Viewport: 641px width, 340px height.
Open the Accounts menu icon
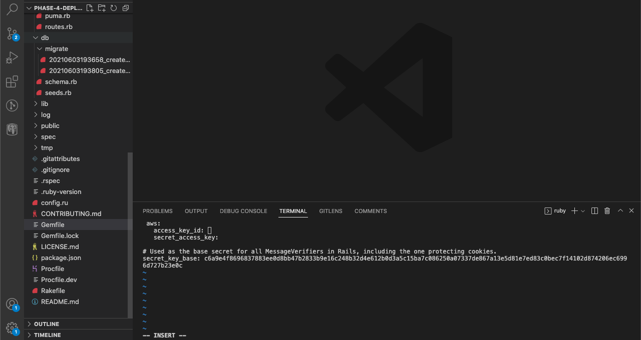12,304
